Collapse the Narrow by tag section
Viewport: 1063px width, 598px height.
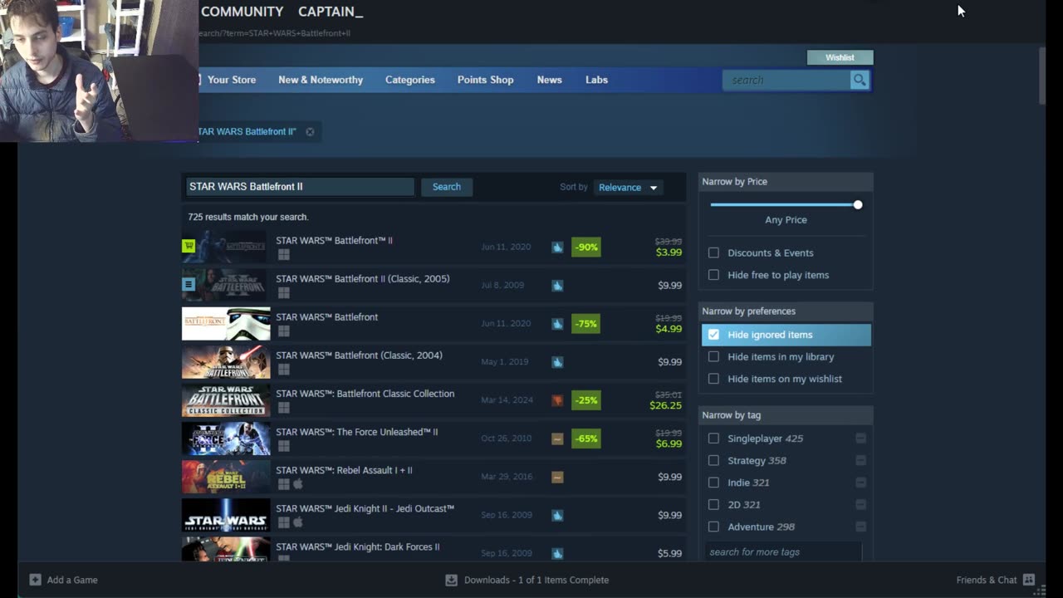click(x=786, y=414)
